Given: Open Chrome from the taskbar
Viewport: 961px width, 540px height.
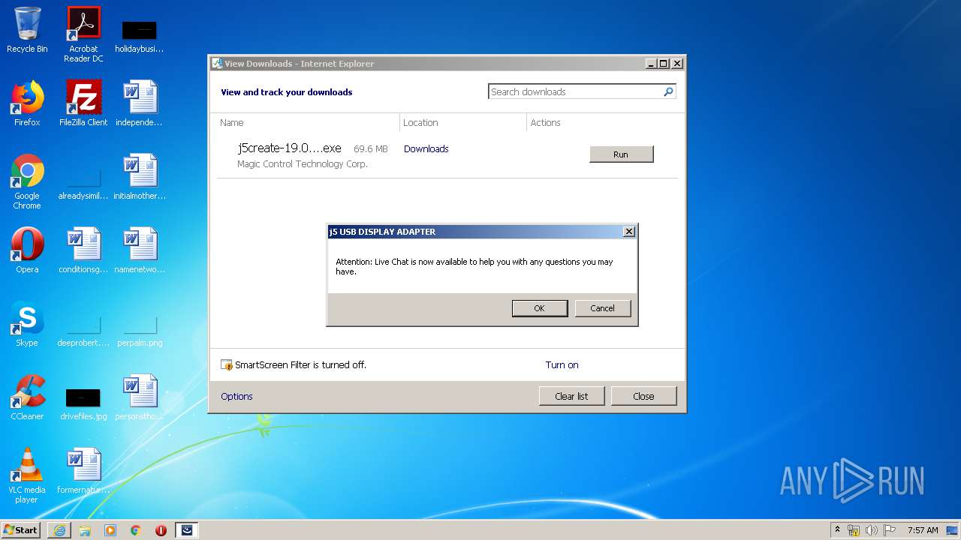Looking at the screenshot, I should [135, 530].
